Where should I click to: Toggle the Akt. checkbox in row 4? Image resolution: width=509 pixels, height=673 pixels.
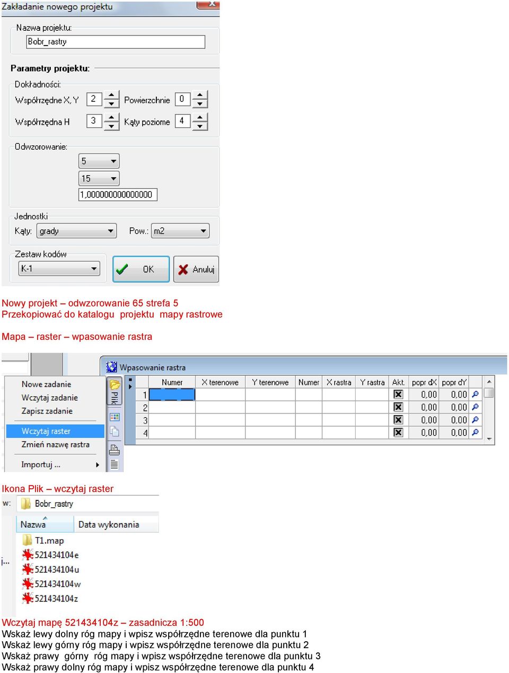[x=398, y=433]
